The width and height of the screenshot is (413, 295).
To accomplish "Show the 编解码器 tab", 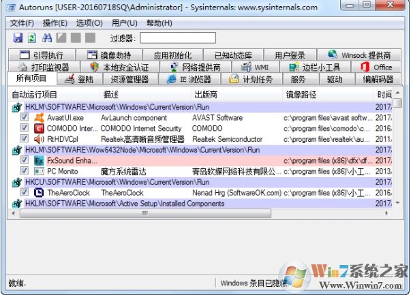I will coord(378,79).
